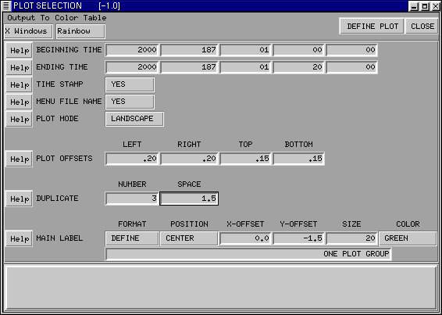Select the RIGHT plot offset field

(189, 159)
